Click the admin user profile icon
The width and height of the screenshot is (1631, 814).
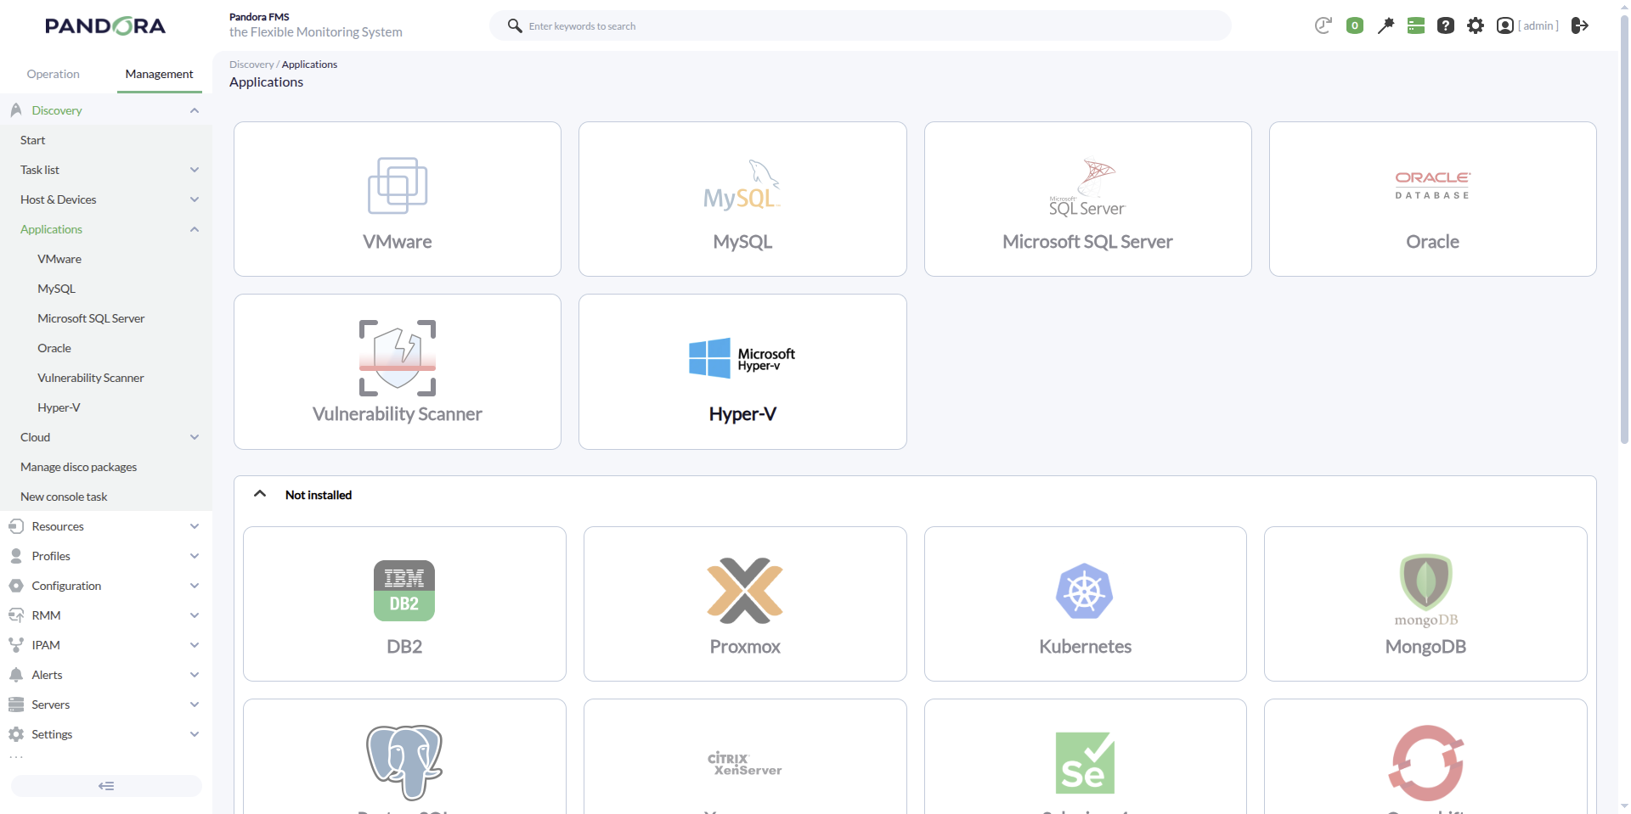pos(1504,25)
